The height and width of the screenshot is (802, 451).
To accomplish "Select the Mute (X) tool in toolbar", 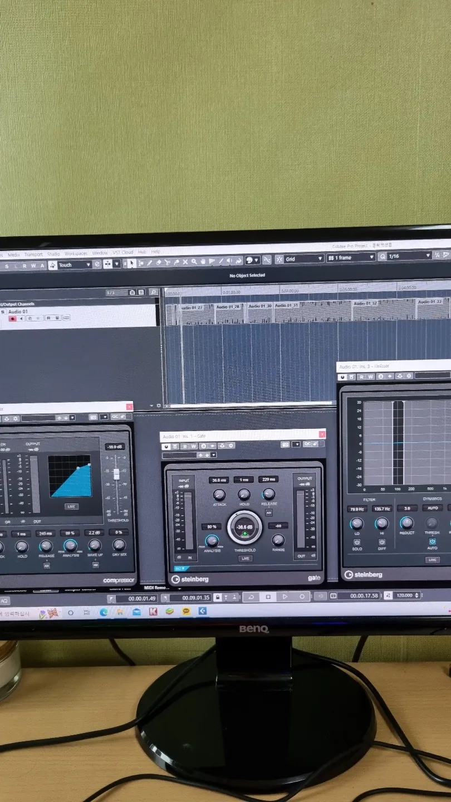I will [x=185, y=262].
